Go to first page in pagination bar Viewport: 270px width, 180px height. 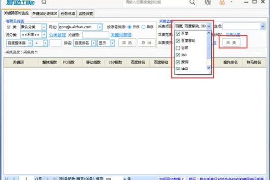click(7, 179)
